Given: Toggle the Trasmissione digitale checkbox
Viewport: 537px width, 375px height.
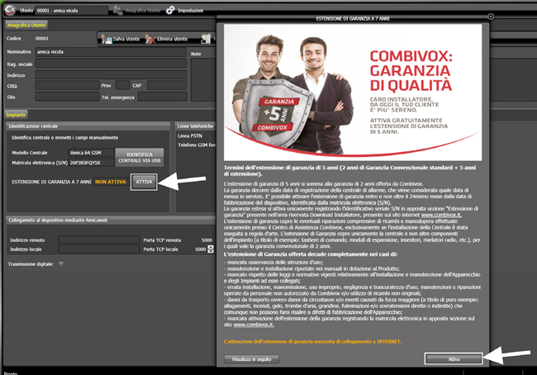Looking at the screenshot, I should [61, 263].
